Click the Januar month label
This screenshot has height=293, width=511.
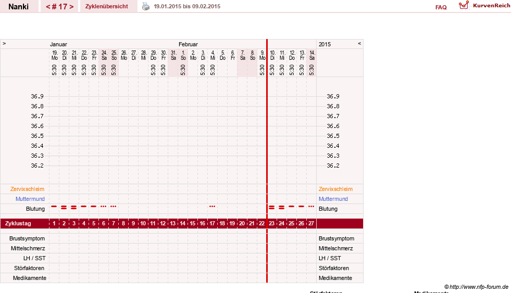(x=58, y=44)
